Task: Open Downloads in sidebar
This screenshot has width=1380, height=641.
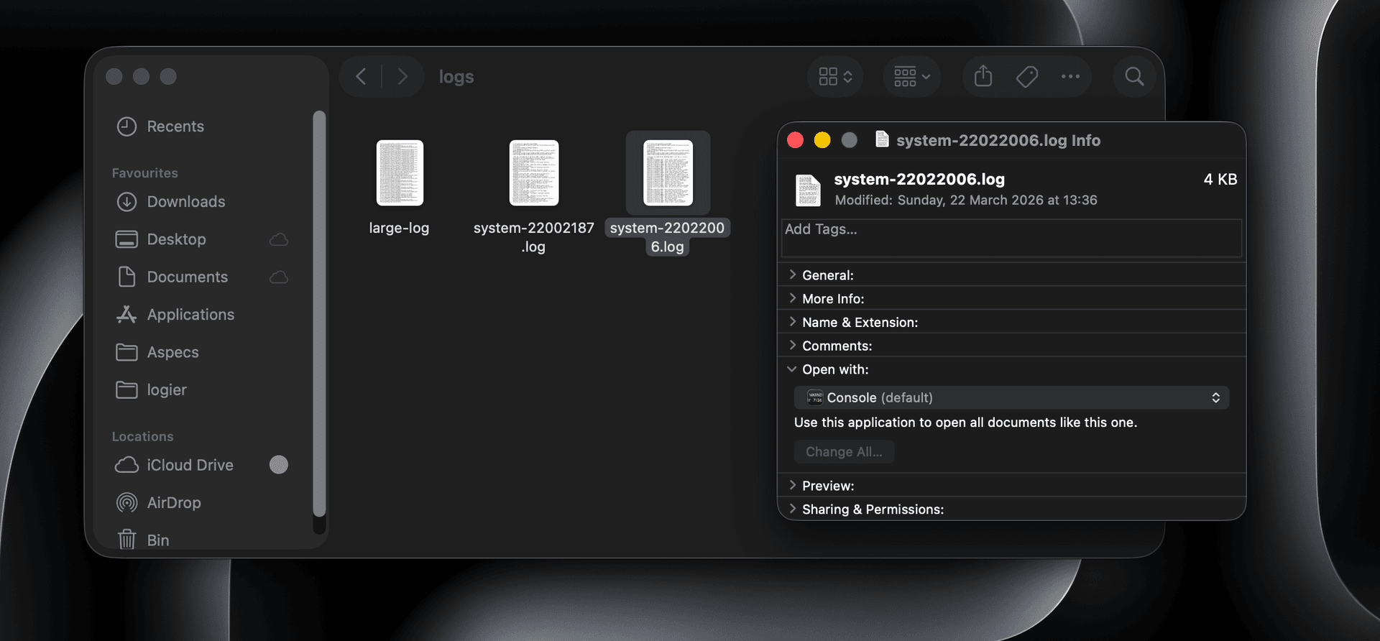Action: click(186, 202)
